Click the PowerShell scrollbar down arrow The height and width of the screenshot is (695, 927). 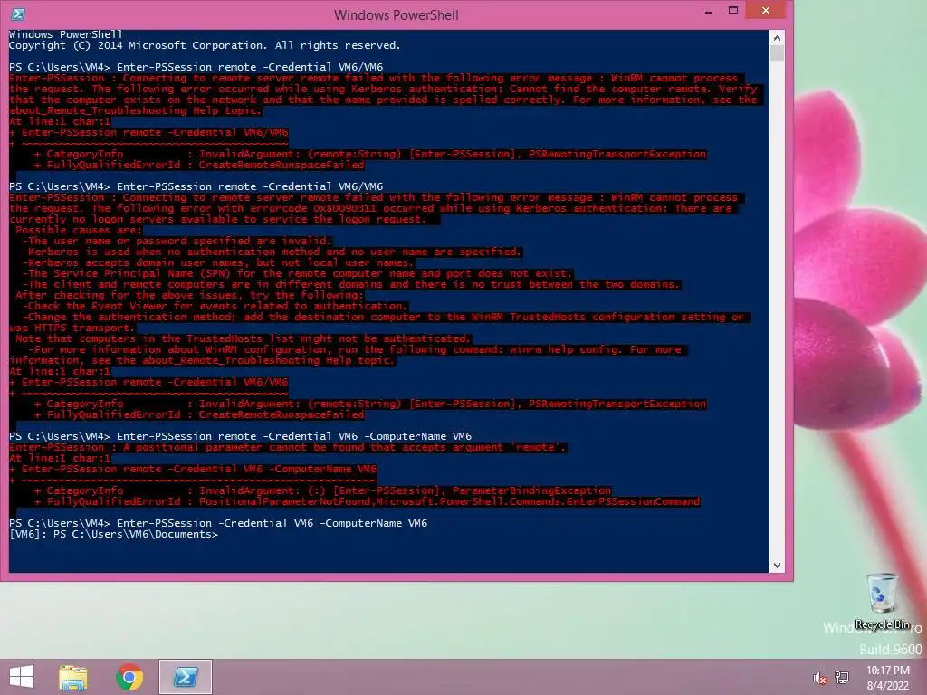(x=777, y=566)
